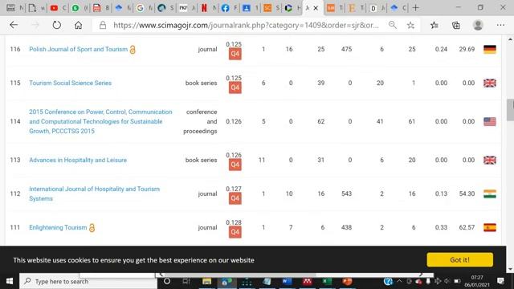Click value 54.30 in row 112
The image size is (514, 289).
pos(467,193)
